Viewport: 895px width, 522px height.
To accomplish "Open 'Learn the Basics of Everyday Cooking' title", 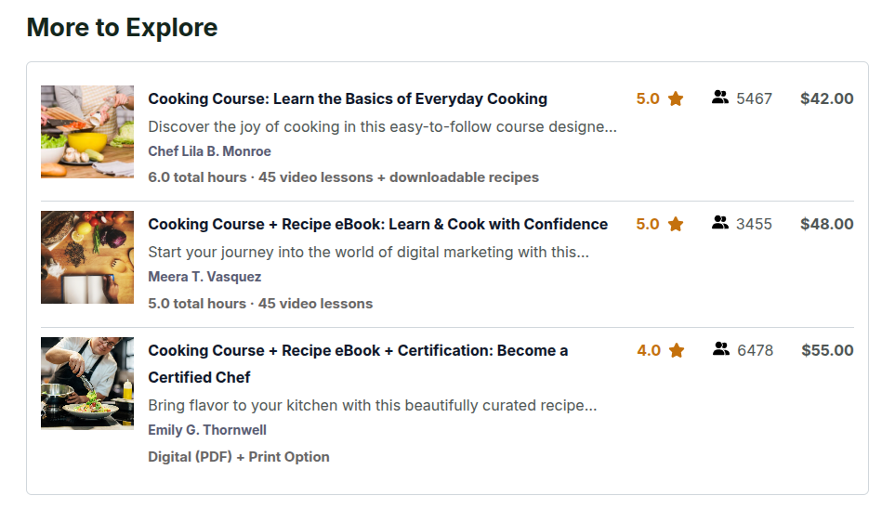I will pos(348,99).
